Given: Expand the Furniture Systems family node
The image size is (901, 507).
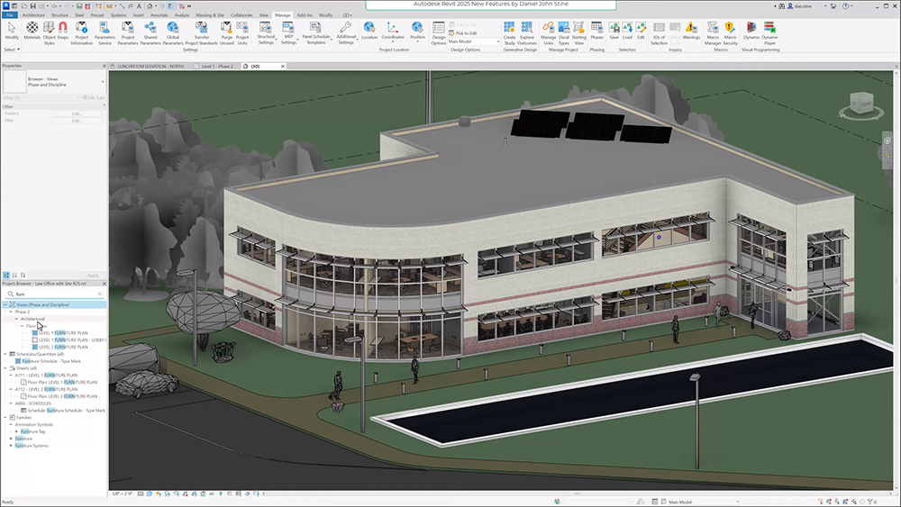Looking at the screenshot, I should [x=11, y=446].
